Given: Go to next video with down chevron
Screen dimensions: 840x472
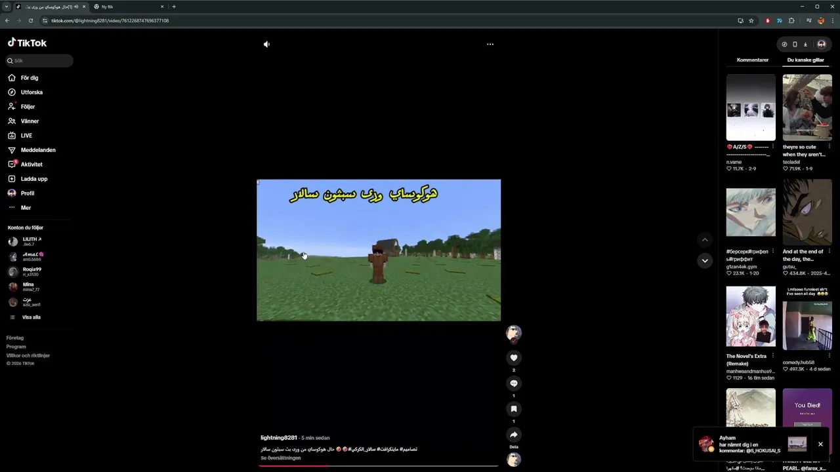Looking at the screenshot, I should coord(705,260).
